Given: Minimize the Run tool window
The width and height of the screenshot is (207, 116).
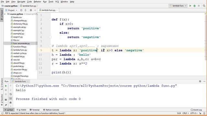Looking at the screenshot, I should (204, 81).
